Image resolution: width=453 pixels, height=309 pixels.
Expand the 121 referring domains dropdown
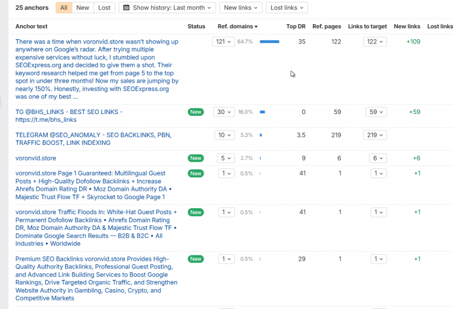(223, 42)
